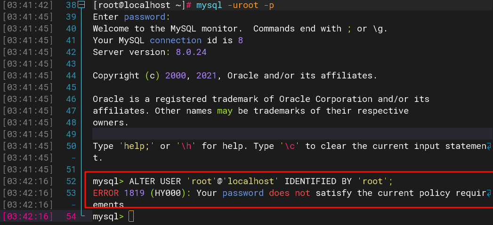
Task: Click 'Welcome to the MySQL monitor.' text
Action: [x=168, y=29]
